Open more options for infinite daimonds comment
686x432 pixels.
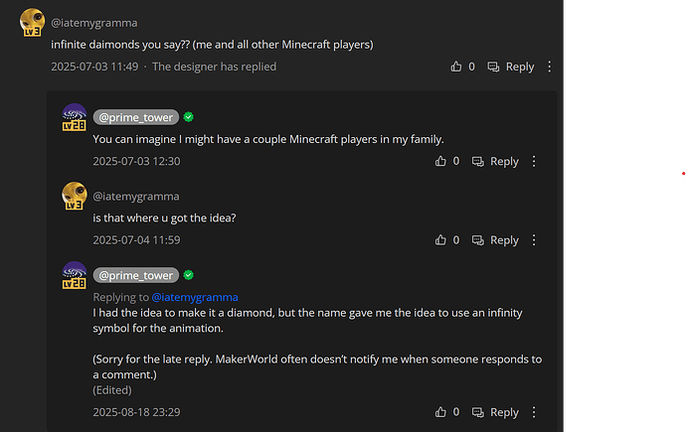coord(550,67)
